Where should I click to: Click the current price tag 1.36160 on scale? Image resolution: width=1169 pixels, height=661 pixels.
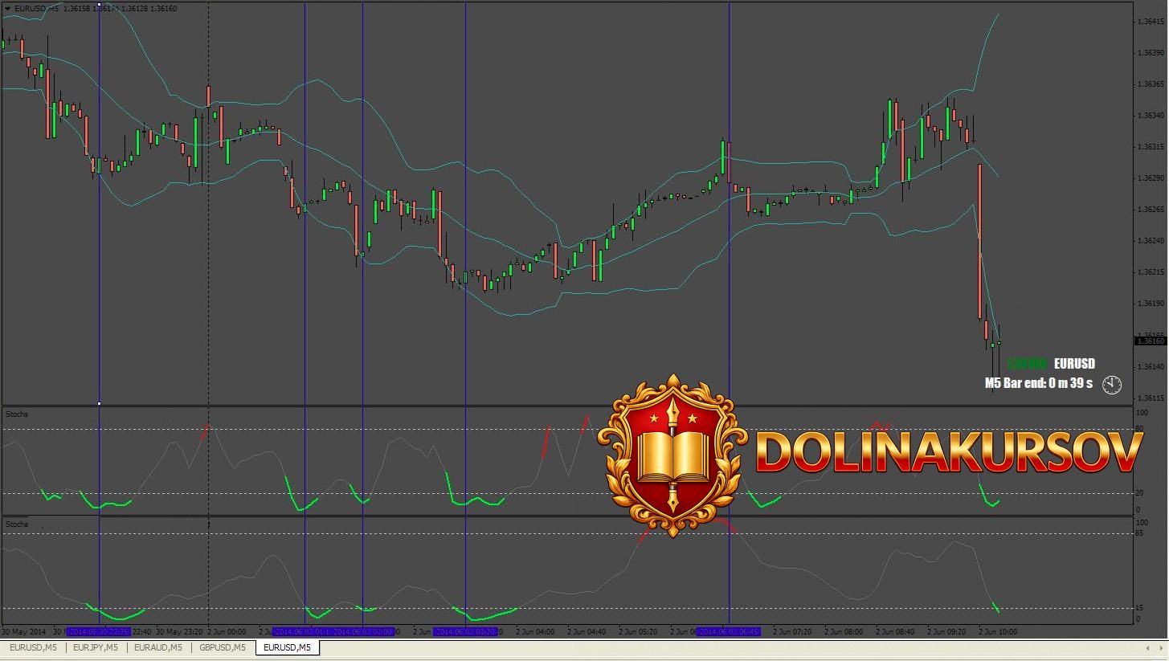tap(1150, 341)
